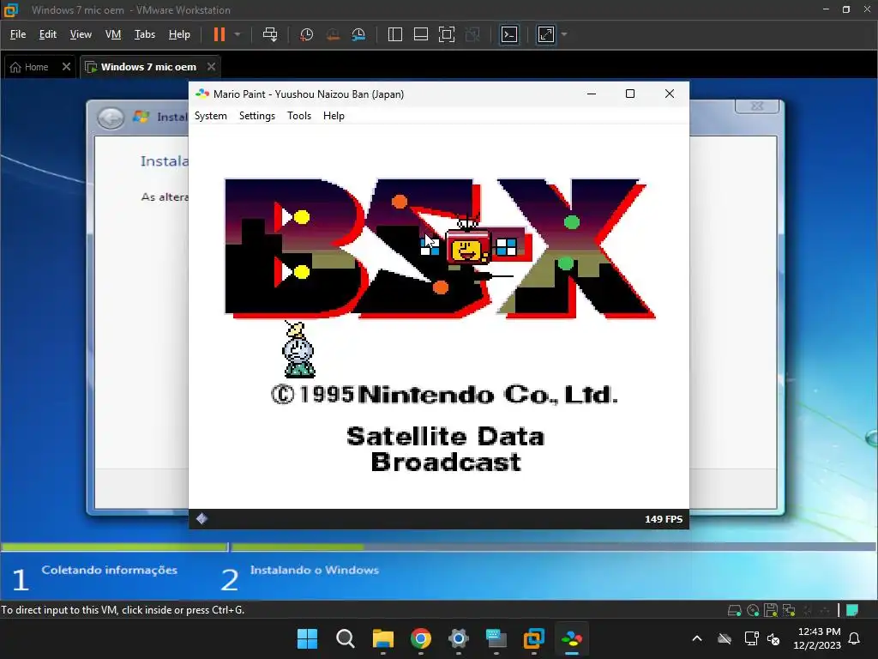
Task: Click the muted volume tray icon
Action: tap(774, 638)
